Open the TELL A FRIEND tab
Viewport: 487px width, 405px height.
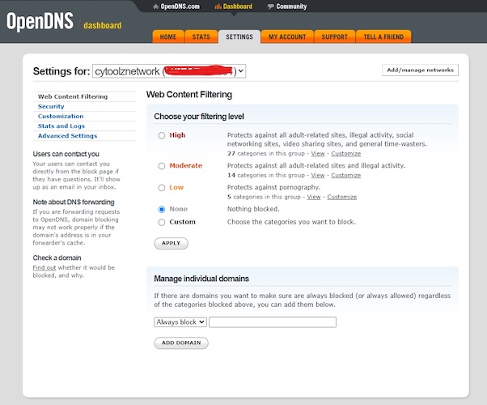tap(383, 36)
